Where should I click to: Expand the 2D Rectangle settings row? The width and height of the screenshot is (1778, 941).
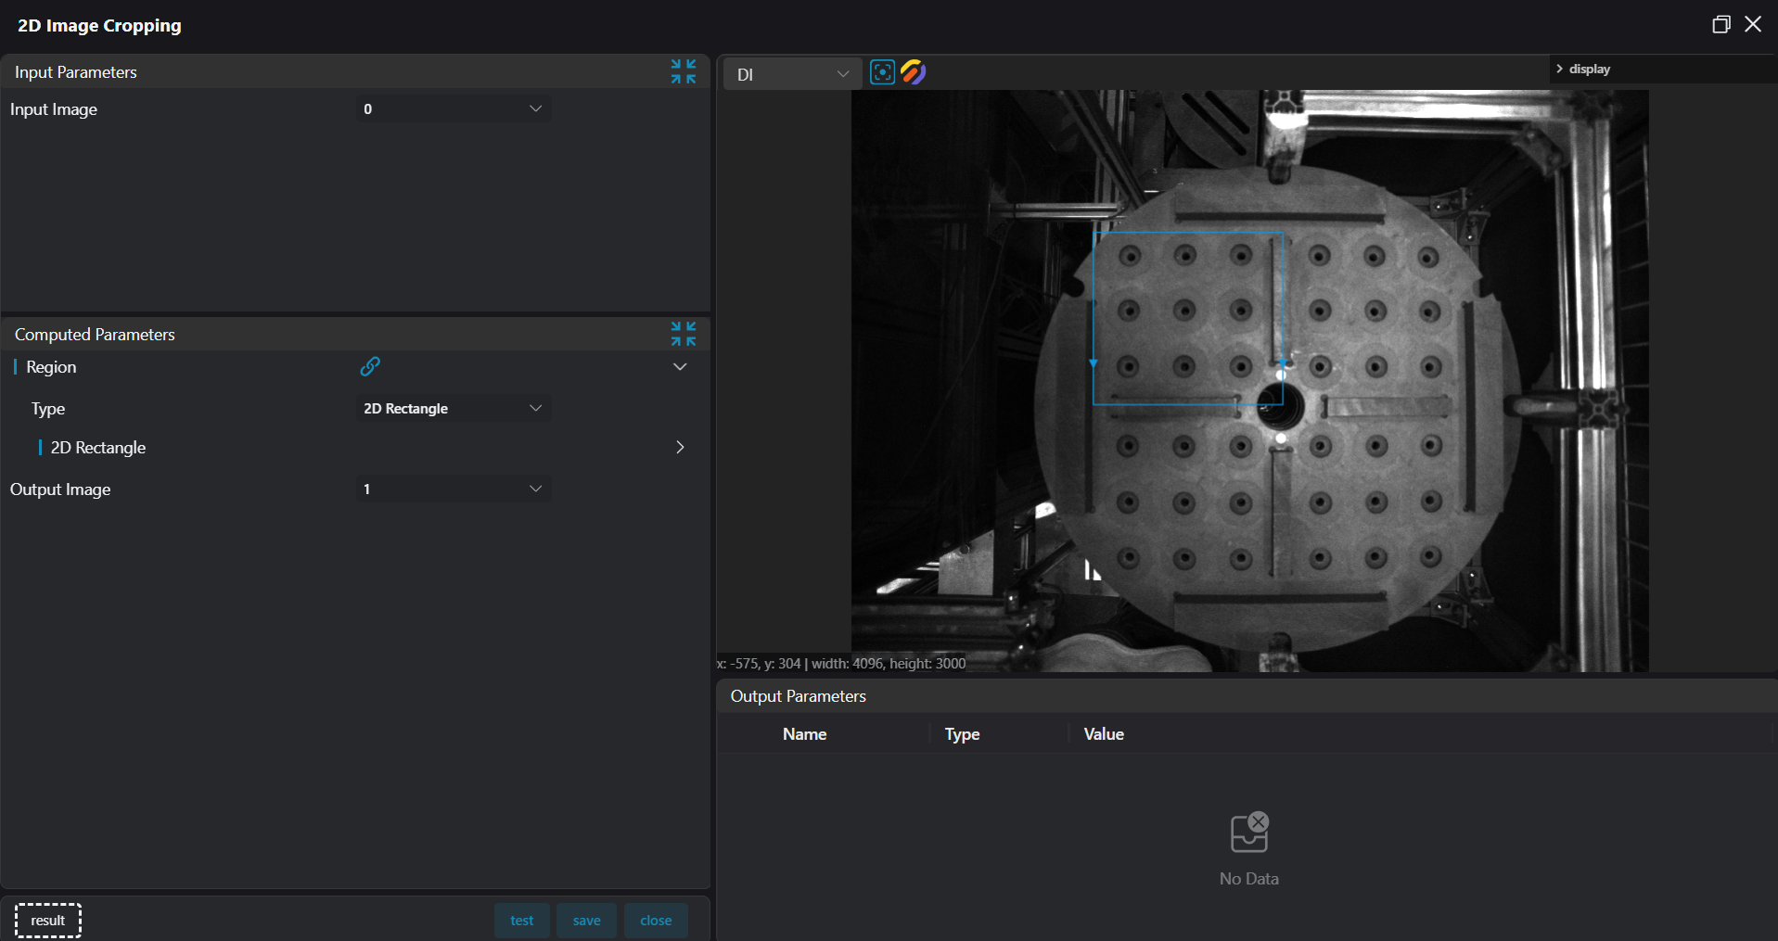[680, 447]
